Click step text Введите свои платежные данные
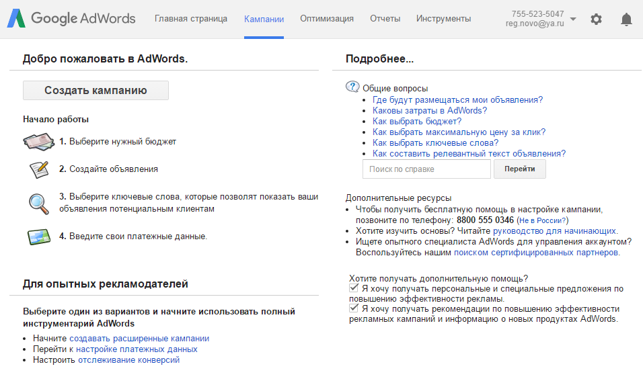 point(138,237)
